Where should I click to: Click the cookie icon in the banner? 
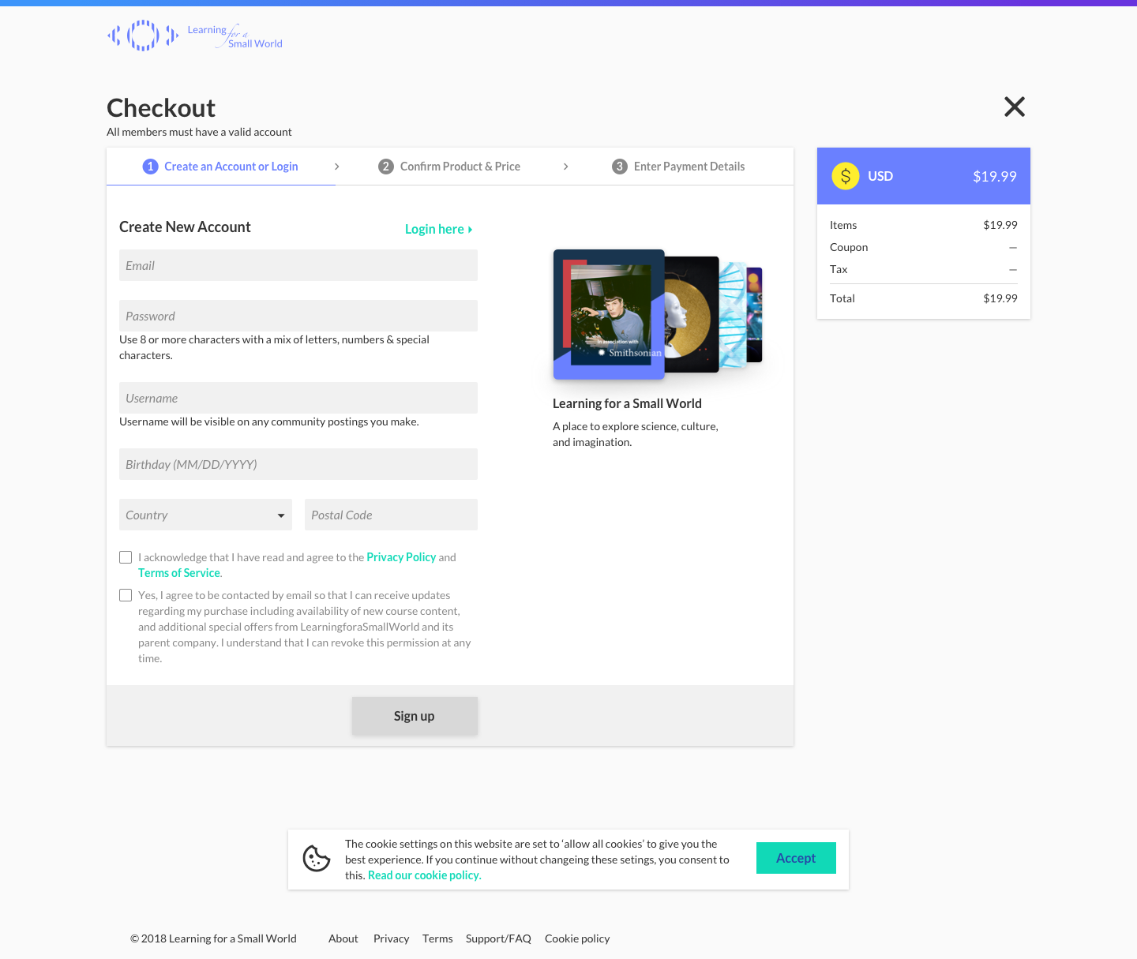coord(317,859)
